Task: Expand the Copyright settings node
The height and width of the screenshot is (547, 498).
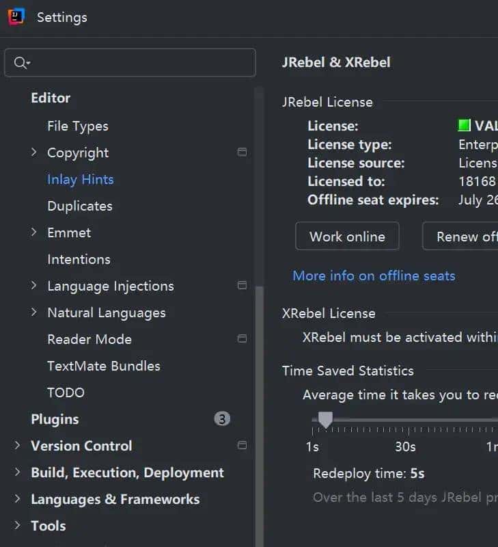Action: (x=34, y=152)
